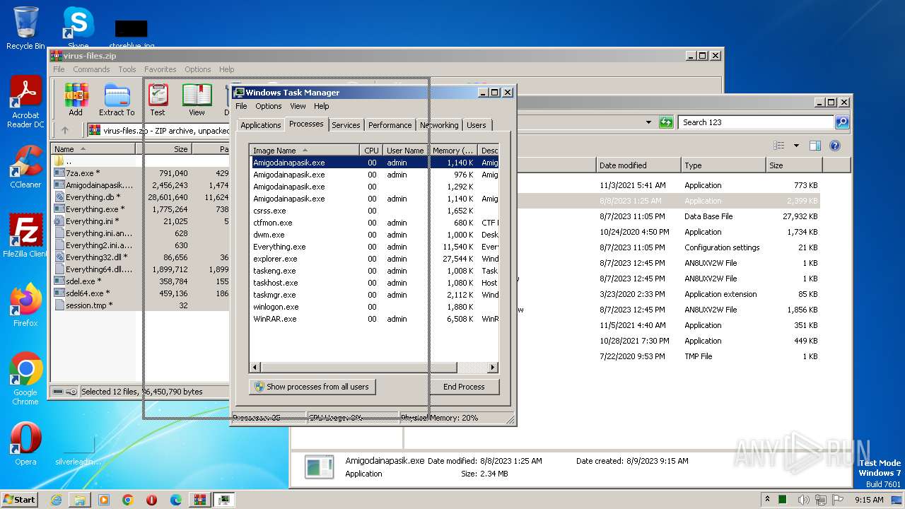Click process list horizontal scrollbar left arrow
Screen dimensions: 905x509
pyautogui.click(x=255, y=368)
